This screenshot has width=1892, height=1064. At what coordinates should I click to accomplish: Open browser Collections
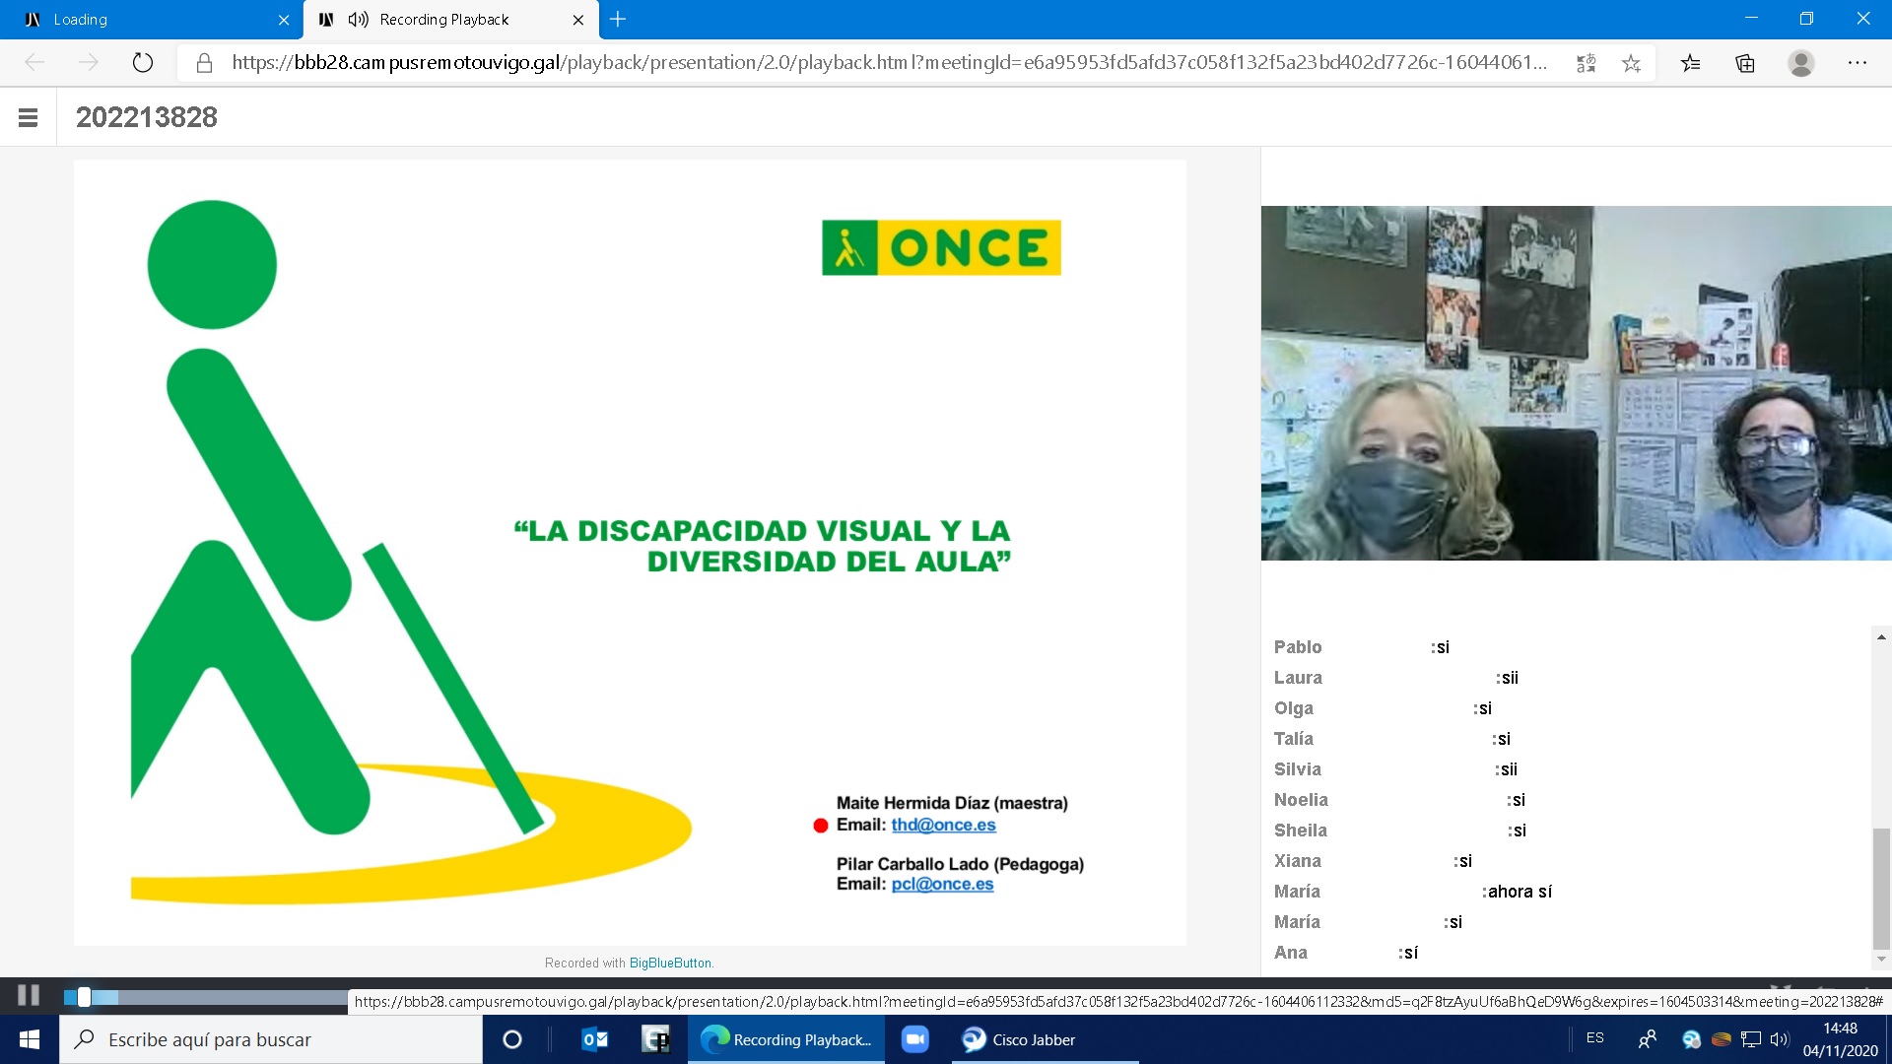coord(1745,62)
